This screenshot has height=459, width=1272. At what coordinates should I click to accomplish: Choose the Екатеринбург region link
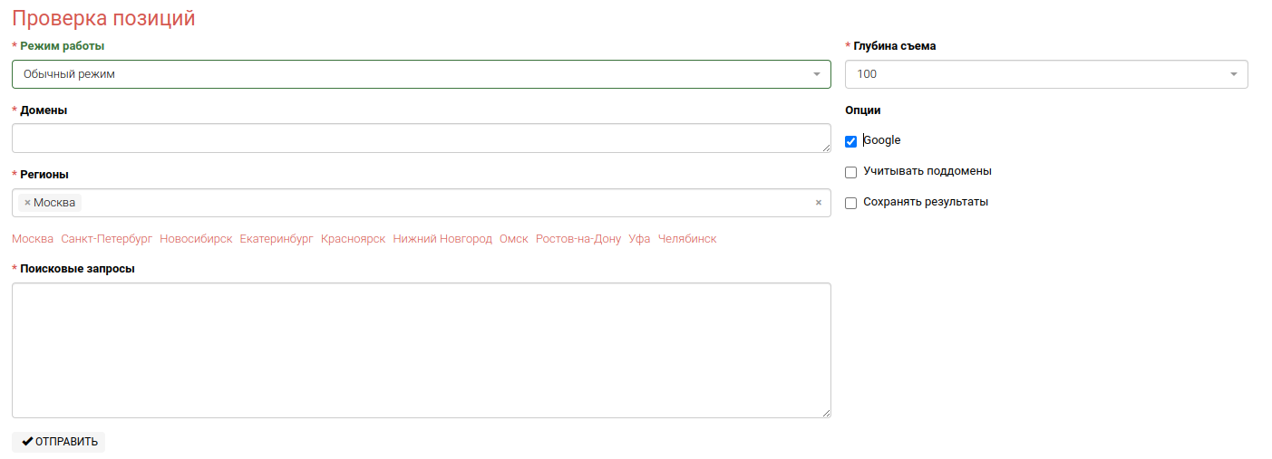pyautogui.click(x=277, y=239)
